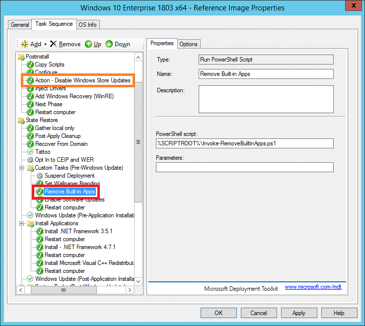Click the Apply button
This screenshot has height=326, width=365.
[299, 313]
